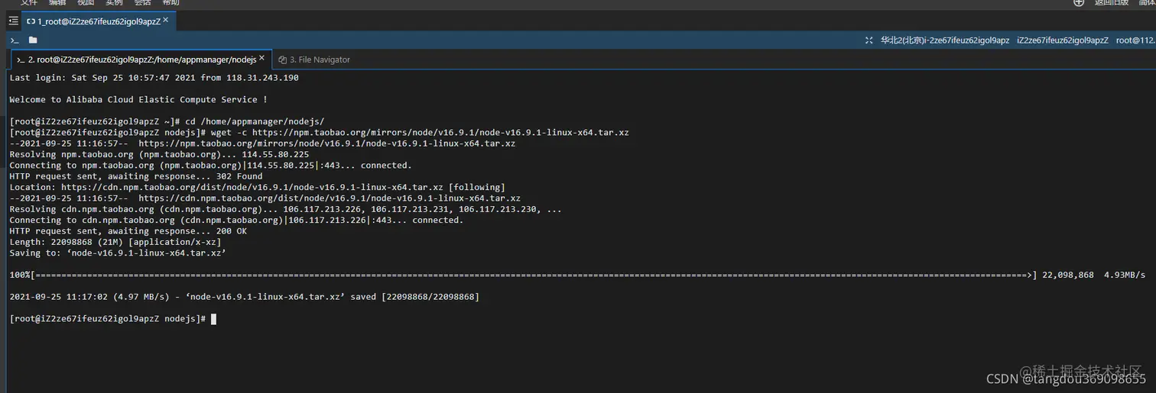1156x393 pixels.
Task: Open a new terminal with the prompt icon
Action: [14, 40]
